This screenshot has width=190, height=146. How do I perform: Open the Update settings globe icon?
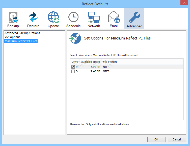tap(53, 17)
